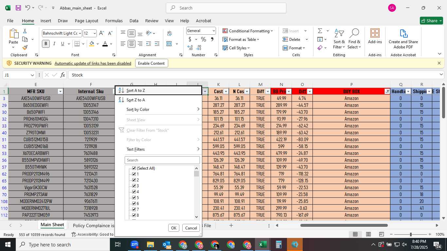Open link update warning link
This screenshot has height=251, width=447.
click(93, 63)
